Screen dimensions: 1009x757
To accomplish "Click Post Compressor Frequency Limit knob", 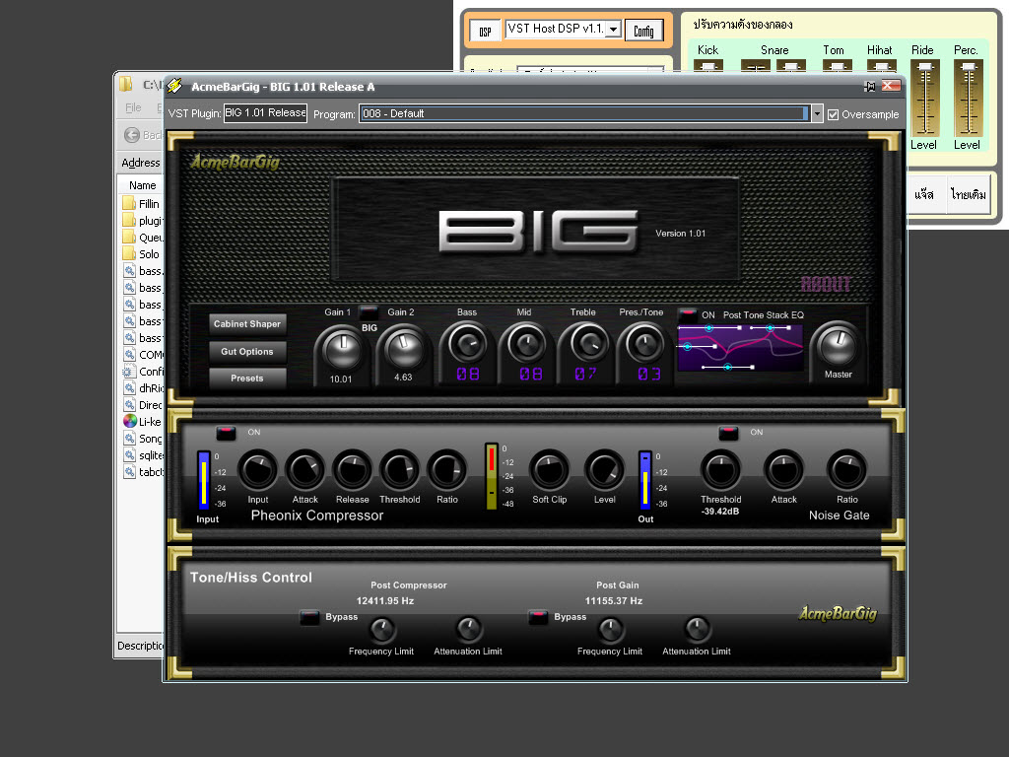I will [381, 630].
